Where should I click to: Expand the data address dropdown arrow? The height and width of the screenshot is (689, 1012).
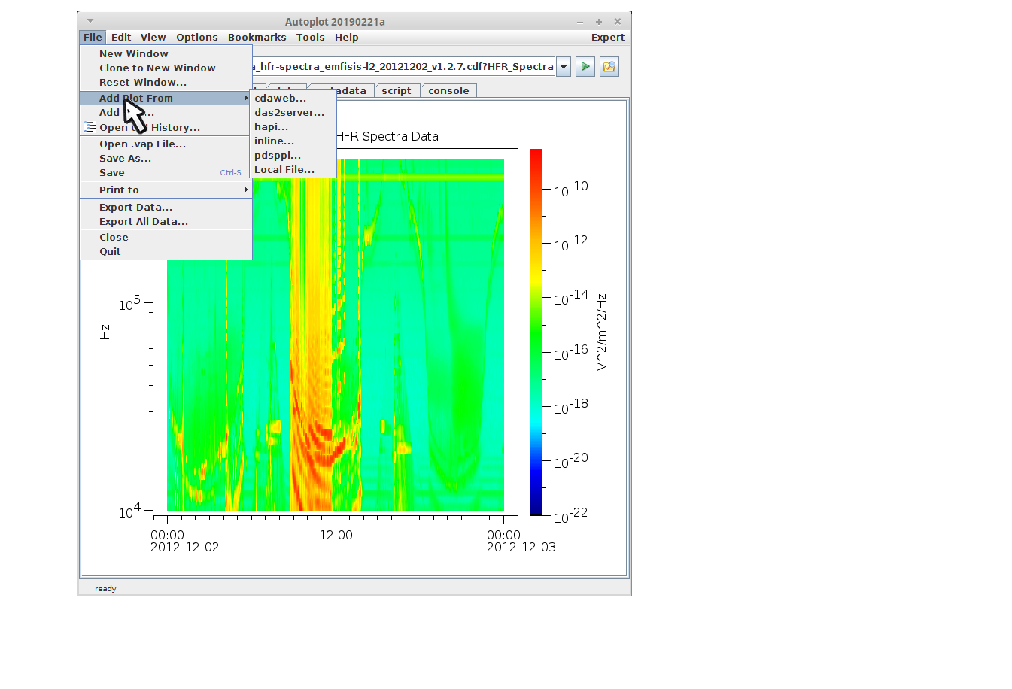(564, 67)
